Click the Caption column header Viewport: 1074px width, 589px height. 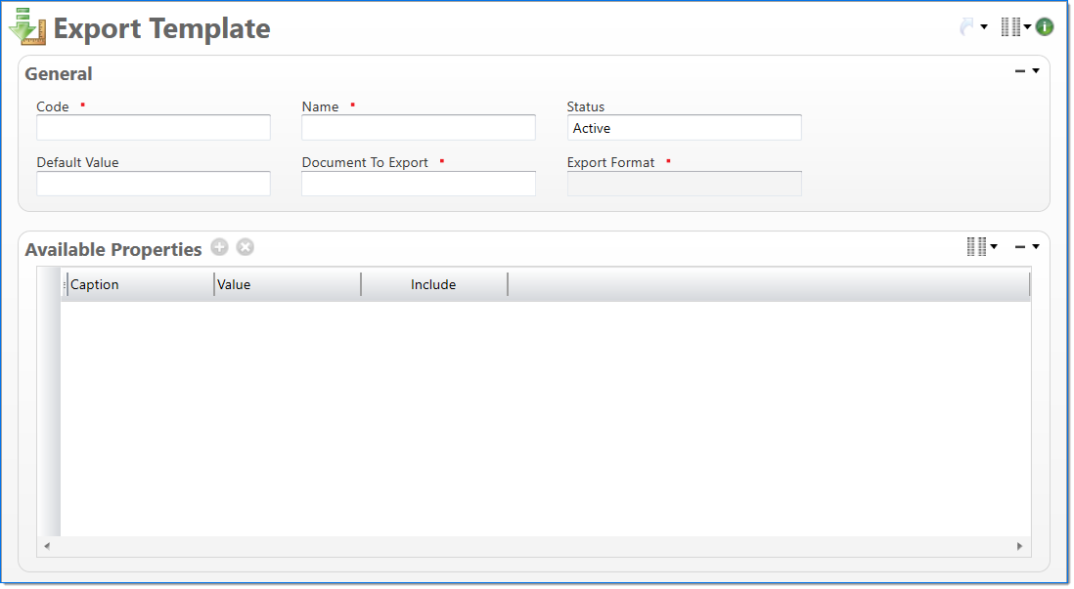[140, 284]
